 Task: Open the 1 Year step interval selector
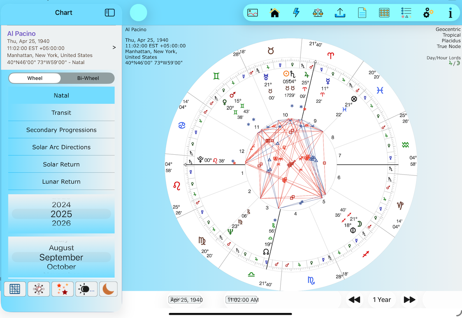click(x=381, y=300)
